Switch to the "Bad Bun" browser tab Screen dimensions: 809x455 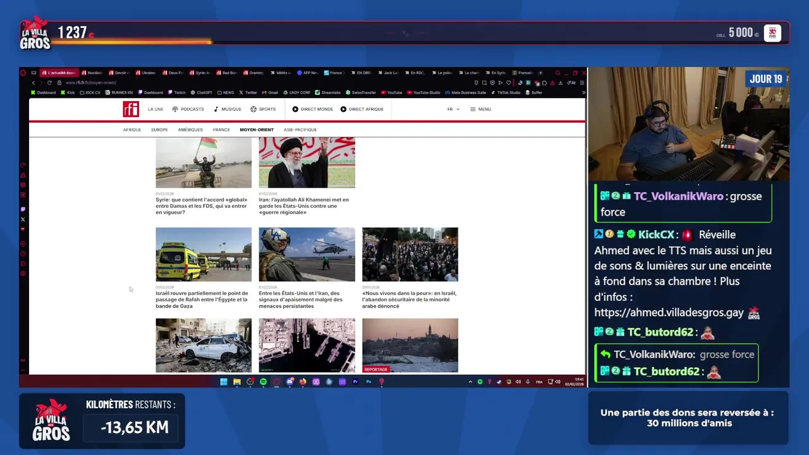pos(227,73)
